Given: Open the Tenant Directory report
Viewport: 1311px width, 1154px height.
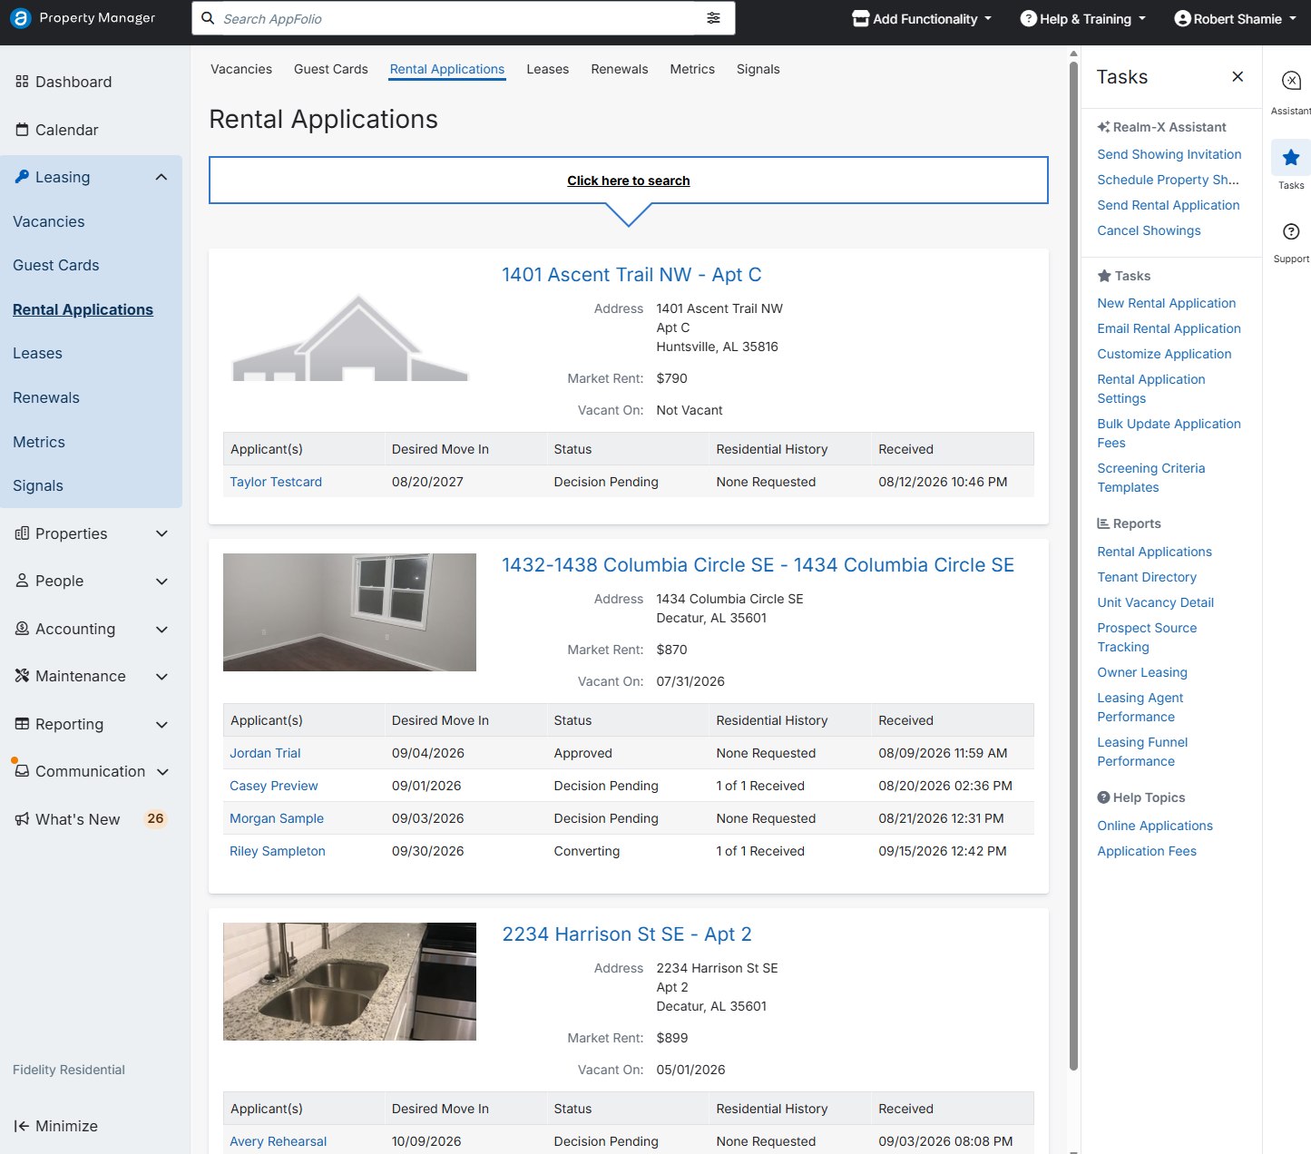Looking at the screenshot, I should 1147,577.
